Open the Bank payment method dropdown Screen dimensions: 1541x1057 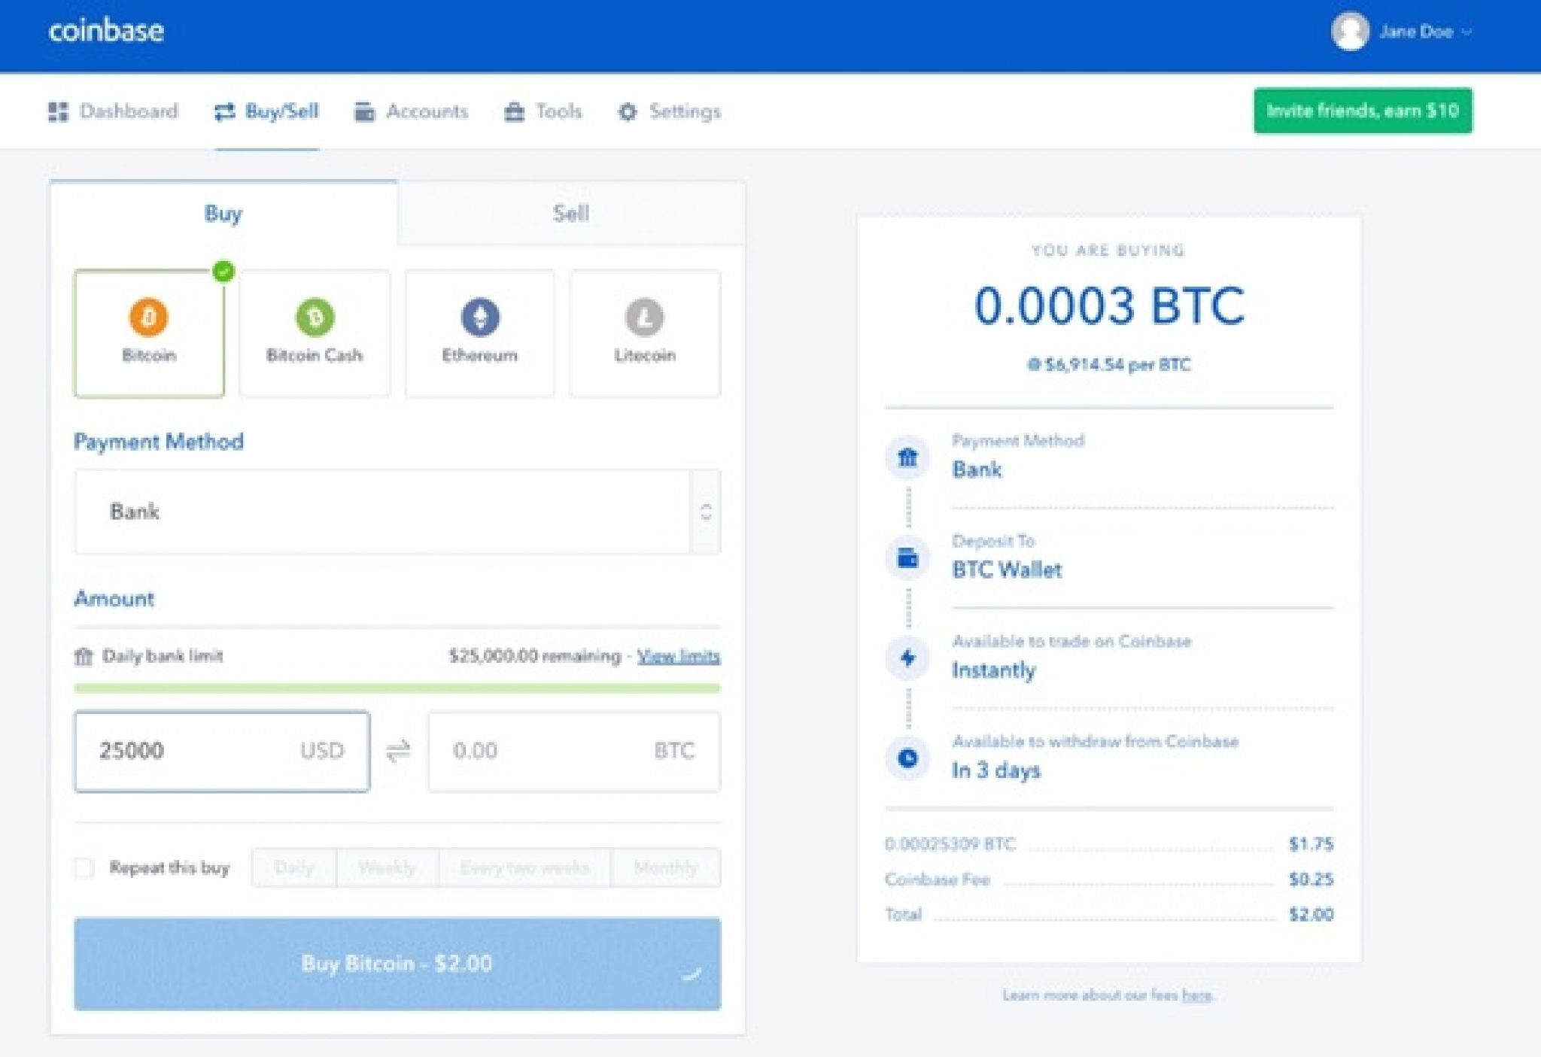click(397, 512)
